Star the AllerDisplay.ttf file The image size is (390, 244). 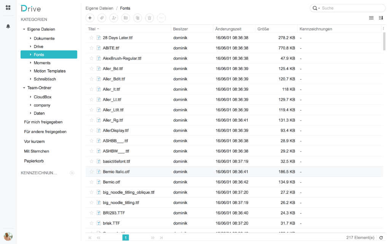pyautogui.click(x=91, y=130)
